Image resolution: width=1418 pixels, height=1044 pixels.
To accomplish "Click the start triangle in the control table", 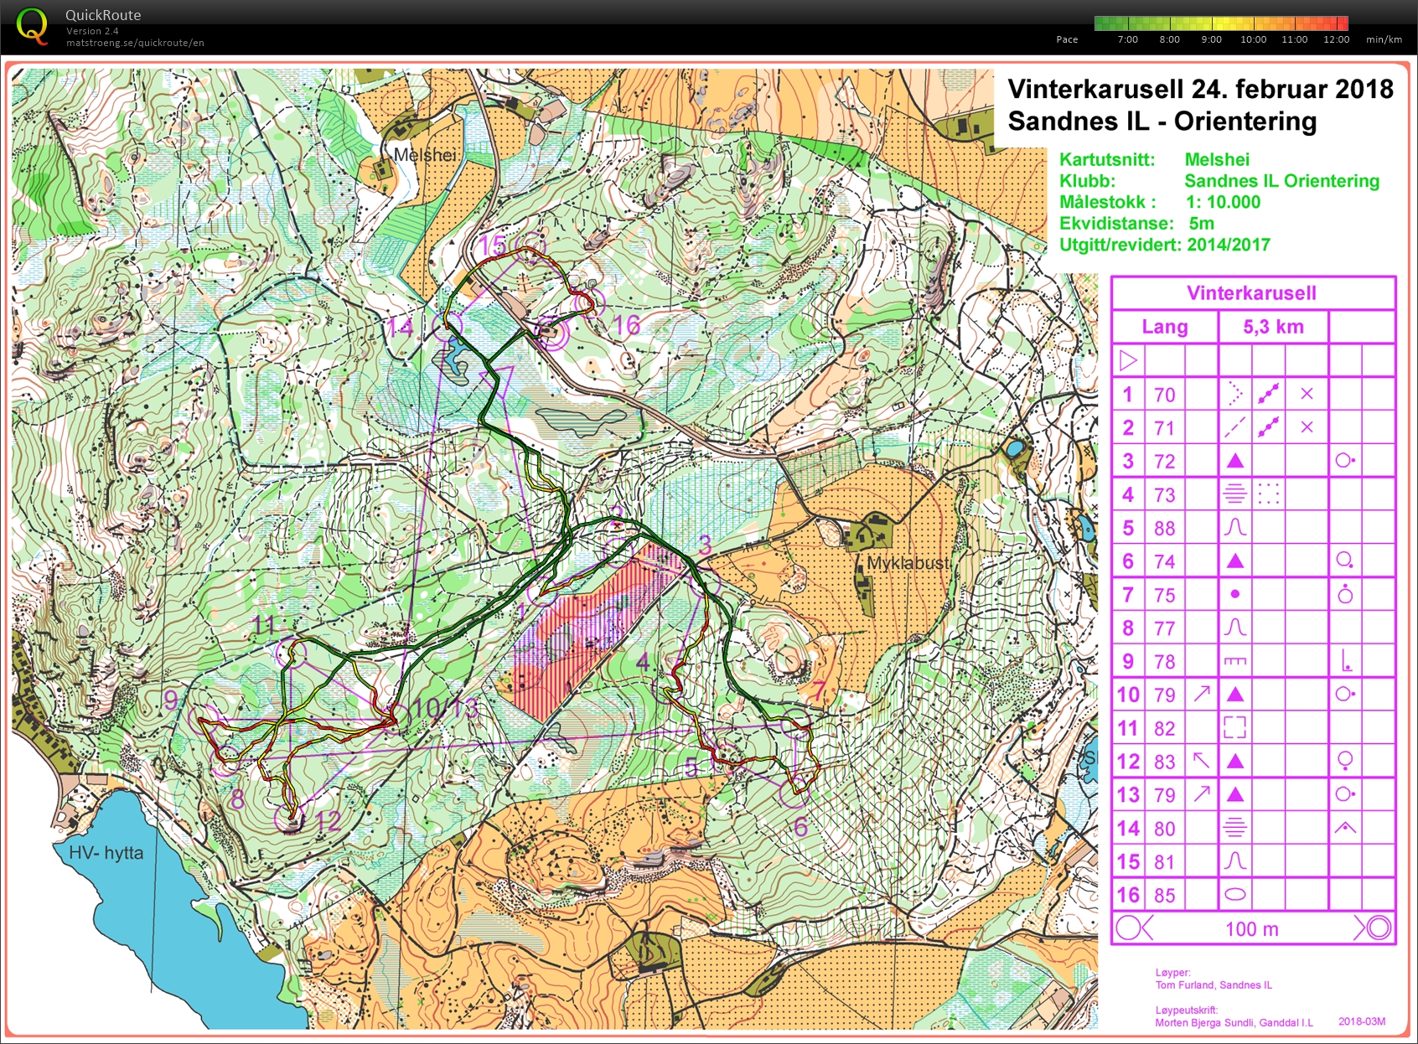I will pos(1128,361).
